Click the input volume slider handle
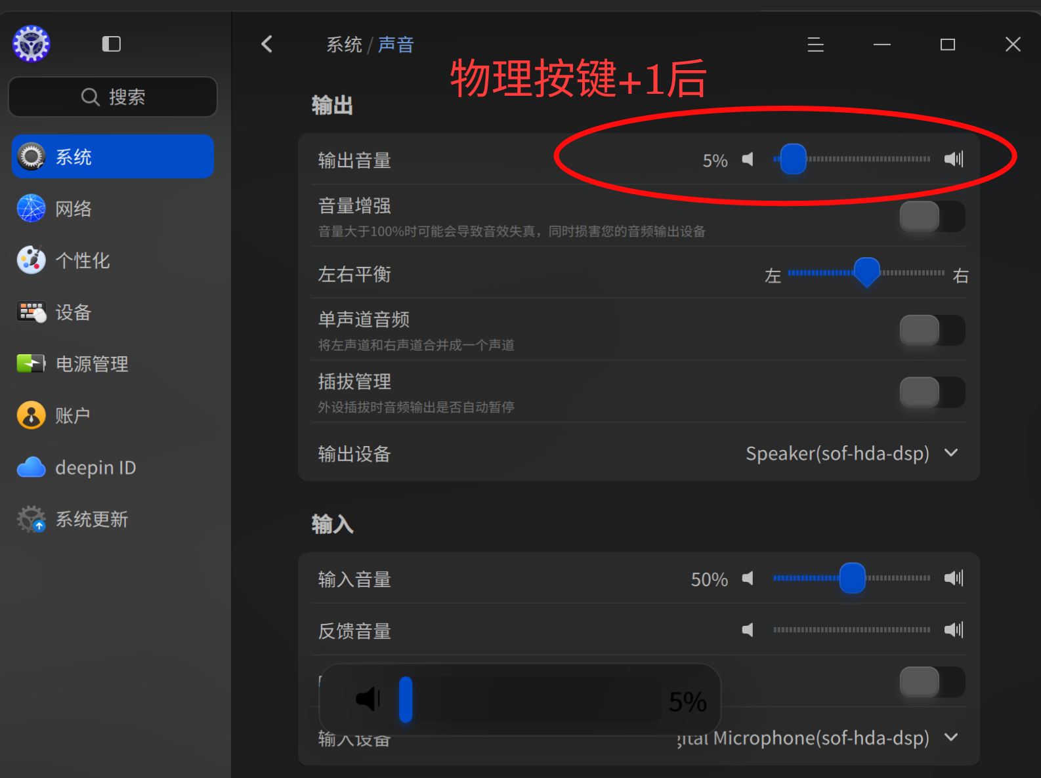Viewport: 1041px width, 778px height. click(853, 579)
